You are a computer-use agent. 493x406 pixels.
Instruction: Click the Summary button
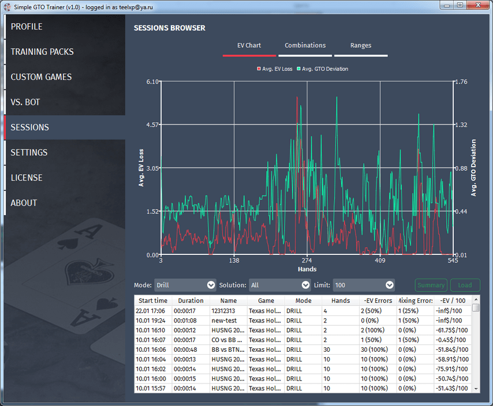431,285
